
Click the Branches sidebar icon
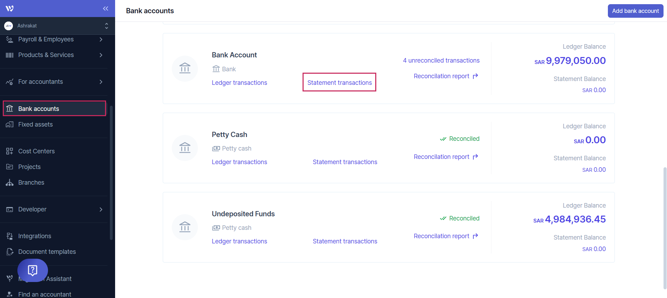click(x=10, y=183)
